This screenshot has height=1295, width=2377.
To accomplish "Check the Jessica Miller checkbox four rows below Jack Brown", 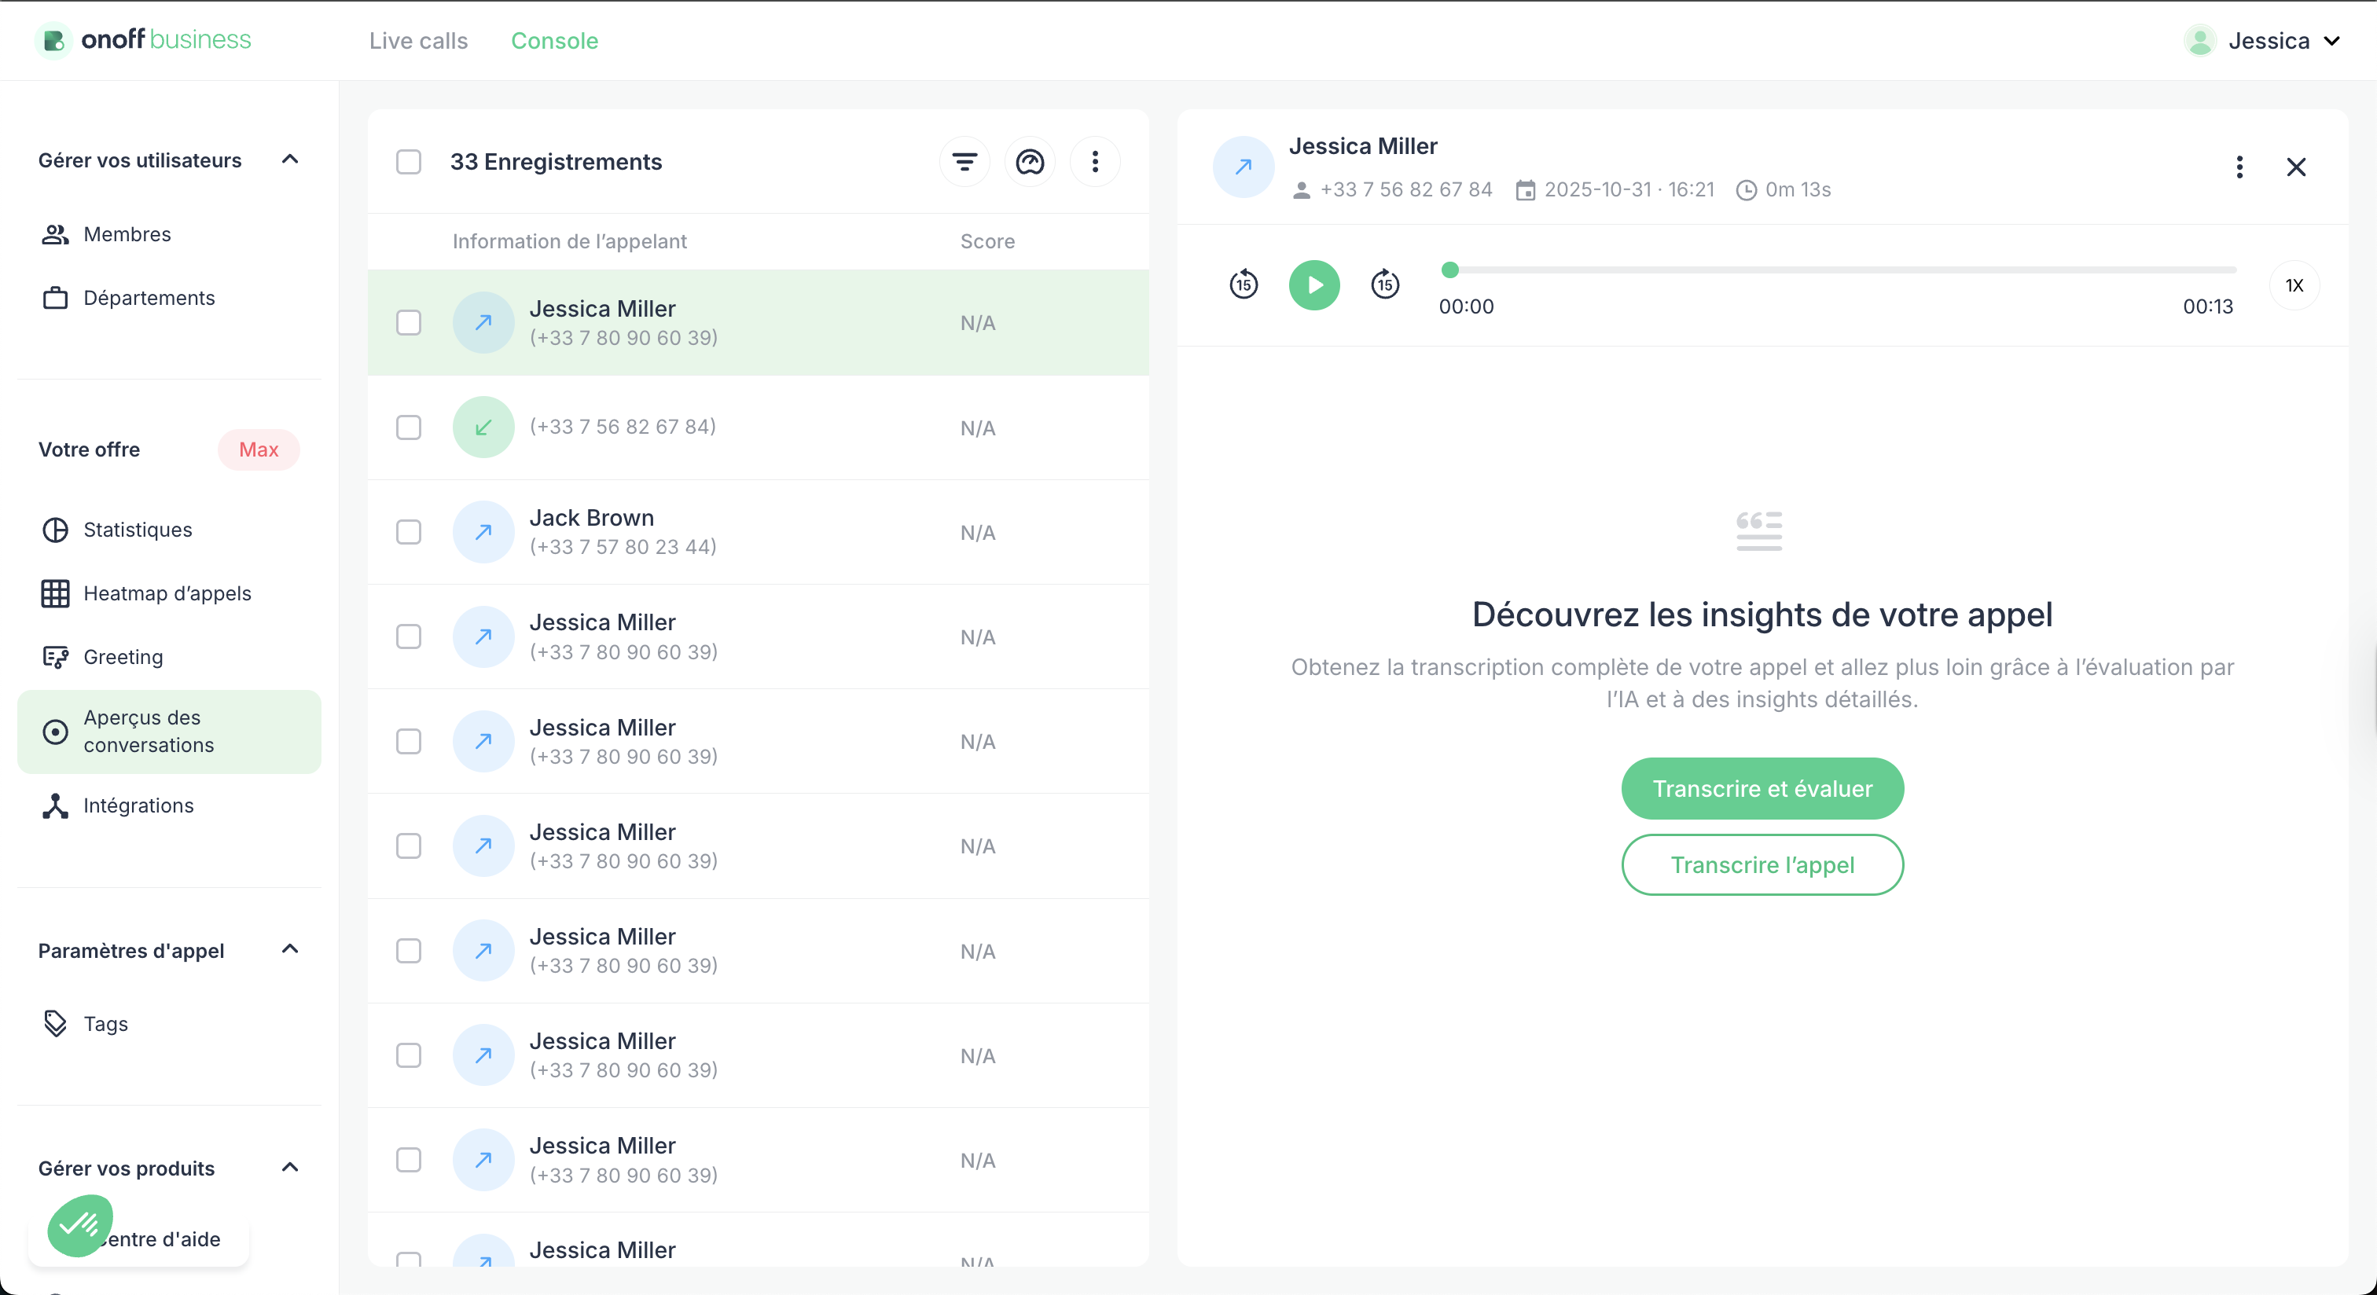I will (408, 951).
